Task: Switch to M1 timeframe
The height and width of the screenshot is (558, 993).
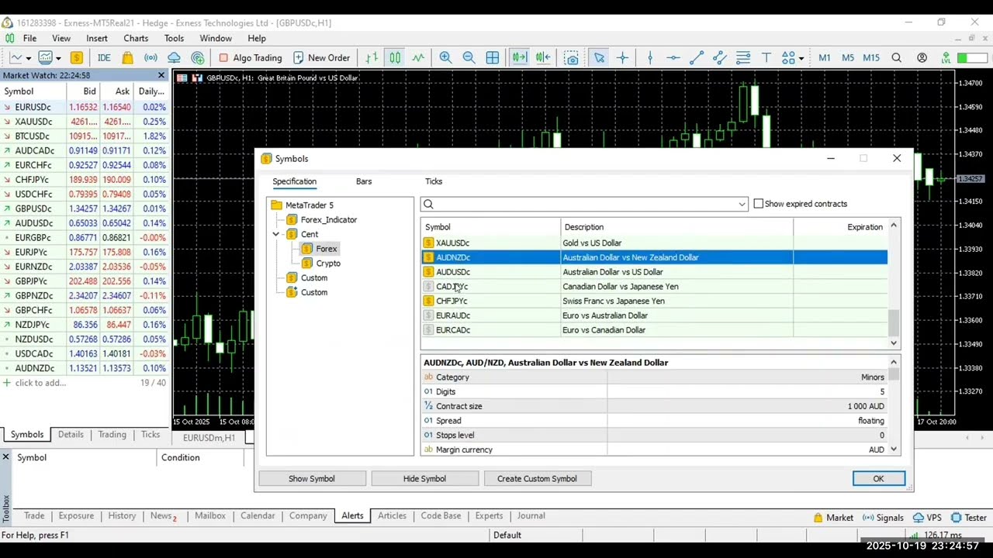Action: tap(825, 58)
